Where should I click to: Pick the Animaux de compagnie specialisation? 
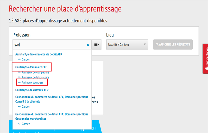35,72
